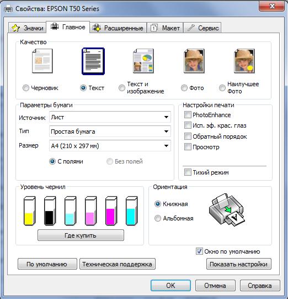Click the printer orientation preview image
This screenshot has width=288, height=299.
coord(227,210)
